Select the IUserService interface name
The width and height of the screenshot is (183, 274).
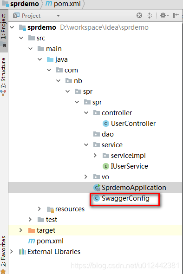[129, 166]
